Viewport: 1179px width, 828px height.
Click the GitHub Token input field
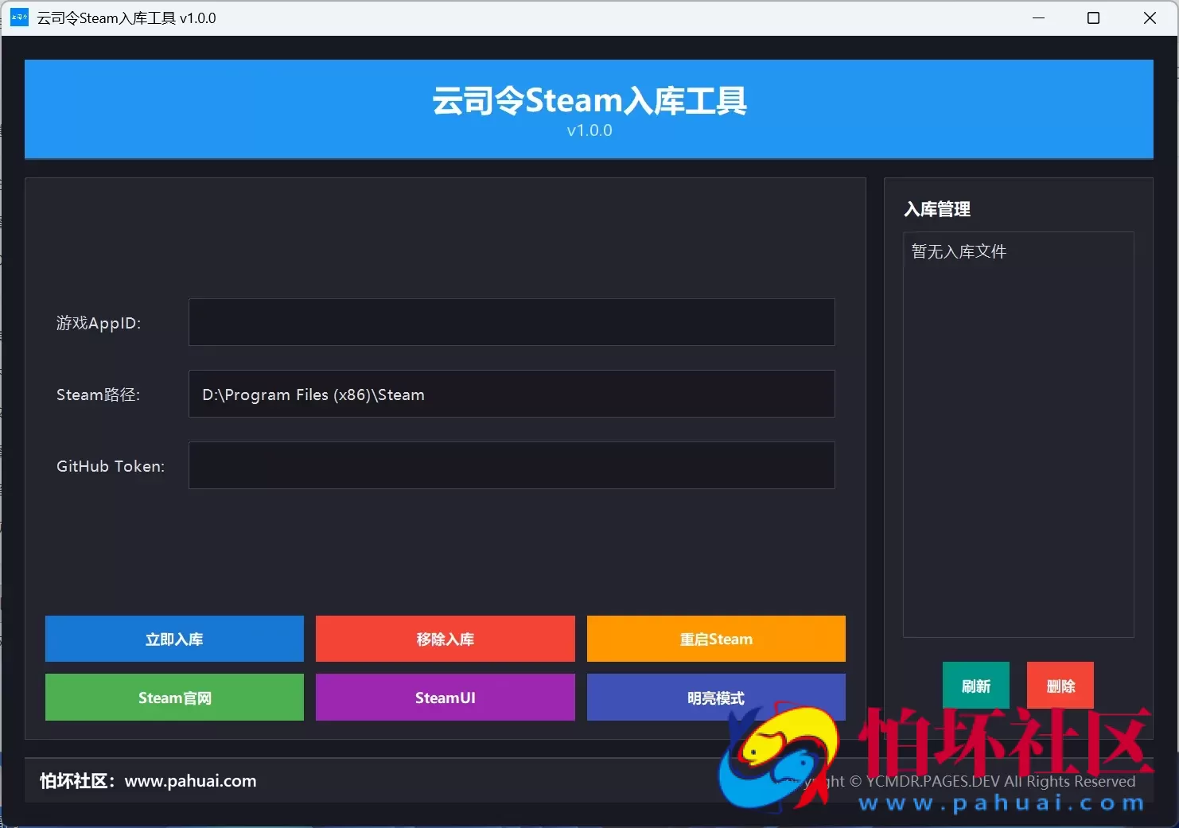512,465
